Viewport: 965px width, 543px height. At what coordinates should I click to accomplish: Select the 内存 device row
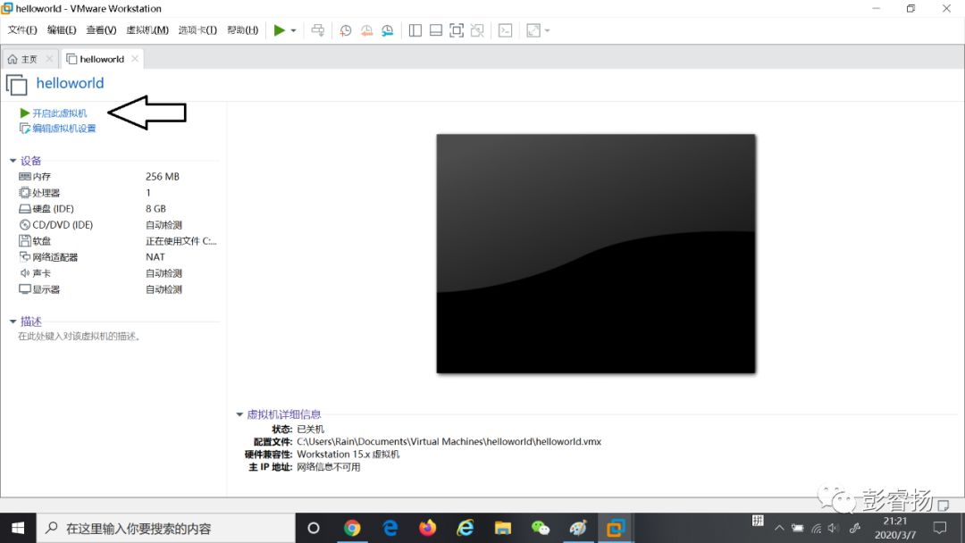118,177
